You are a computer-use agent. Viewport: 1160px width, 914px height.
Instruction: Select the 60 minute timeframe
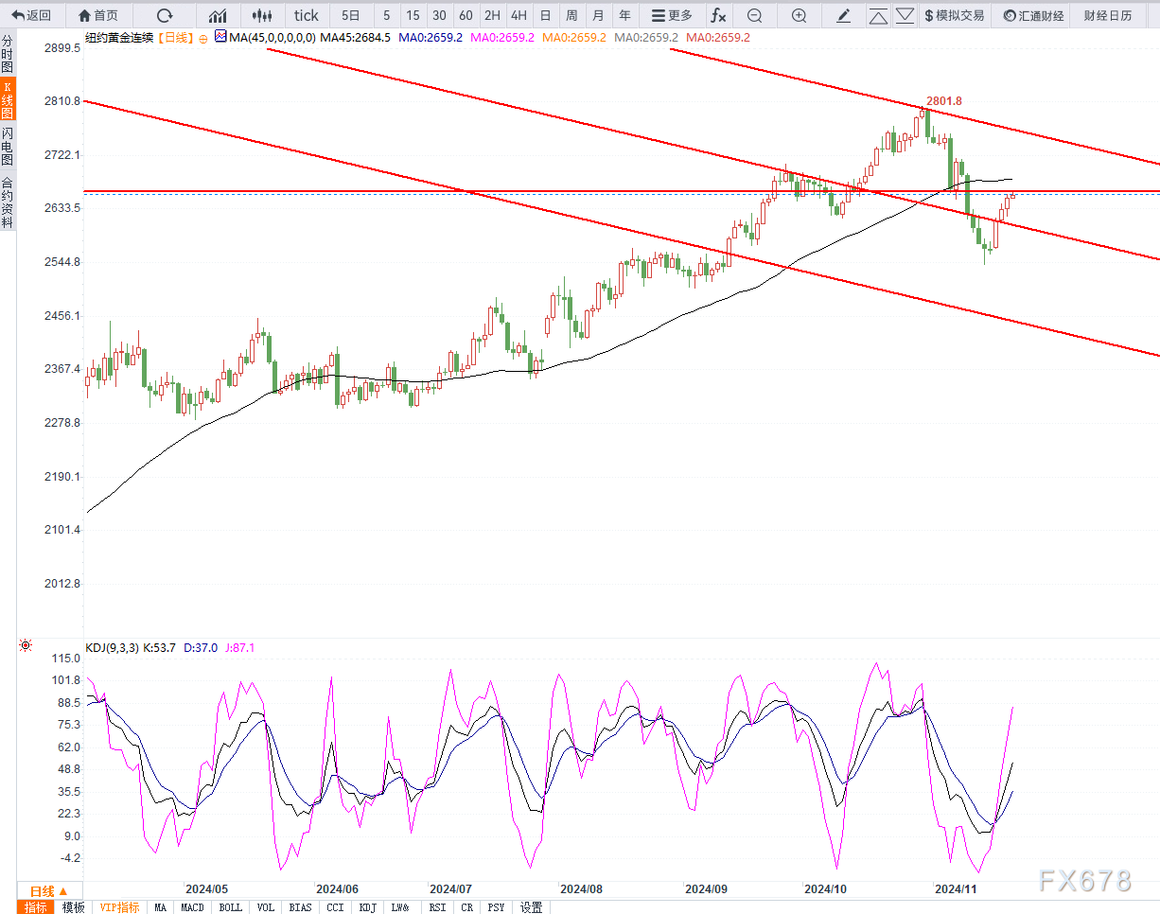click(466, 15)
